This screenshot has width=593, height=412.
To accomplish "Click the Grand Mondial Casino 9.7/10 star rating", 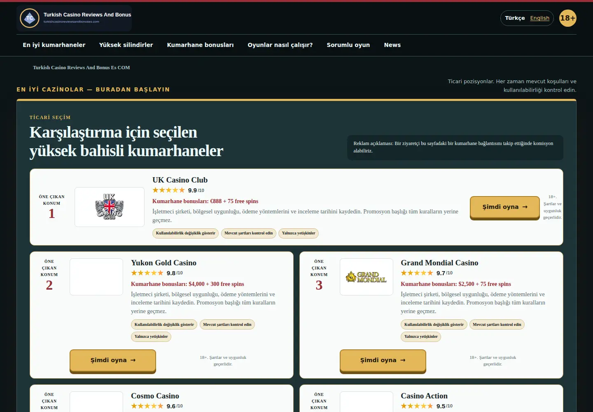I will 427,273.
